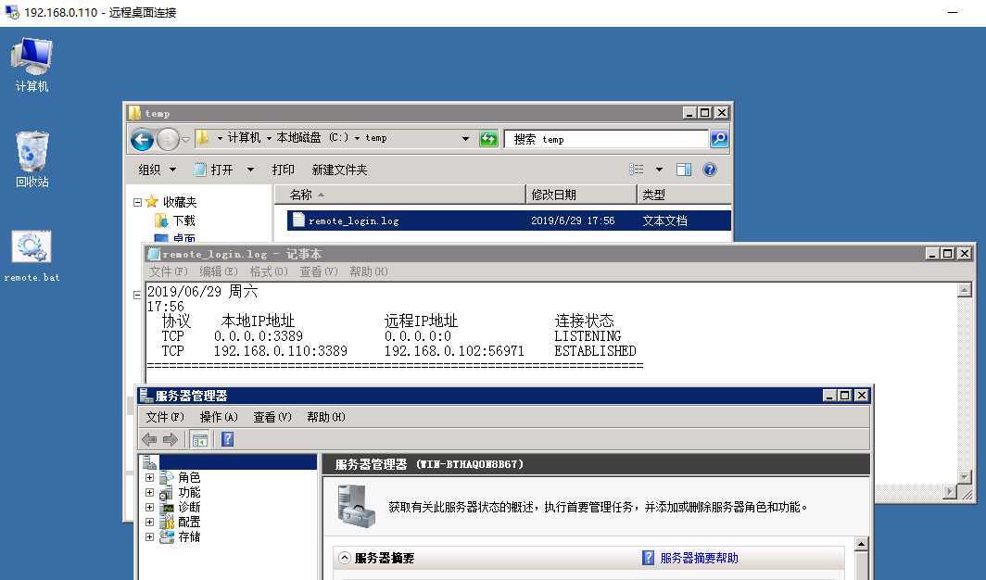Viewport: 986px width, 580px height.
Task: Click Server Manager toolbar help icon
Action: coord(228,439)
